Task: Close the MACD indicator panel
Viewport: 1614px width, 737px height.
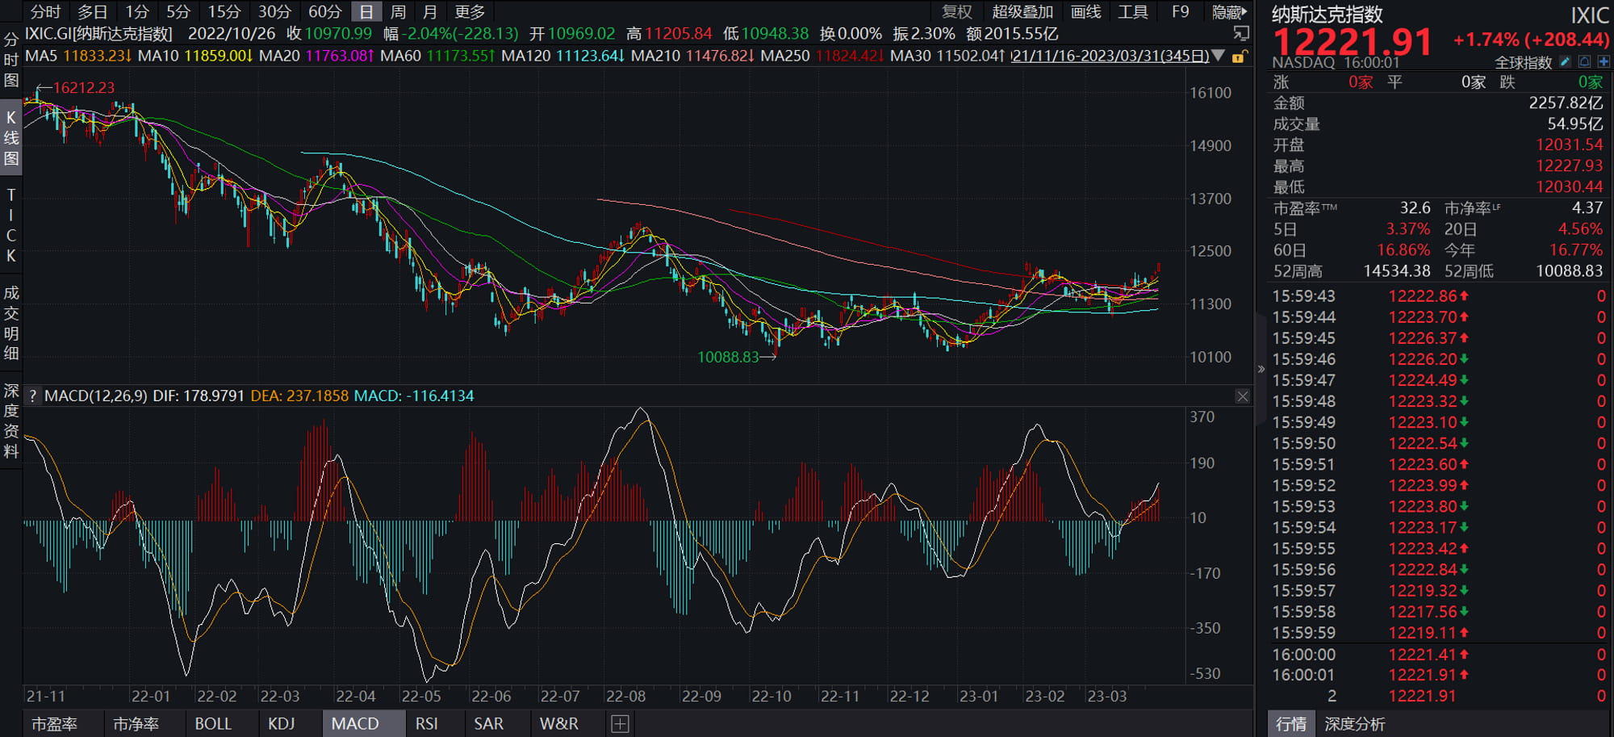Action: 1243,396
